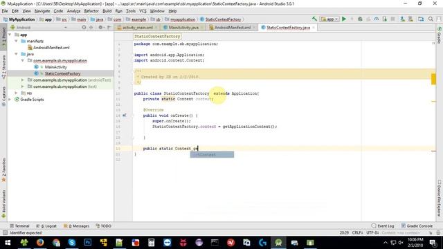Click the Hide Project pane icon
This screenshot has width=443, height=249.
tap(109, 28)
